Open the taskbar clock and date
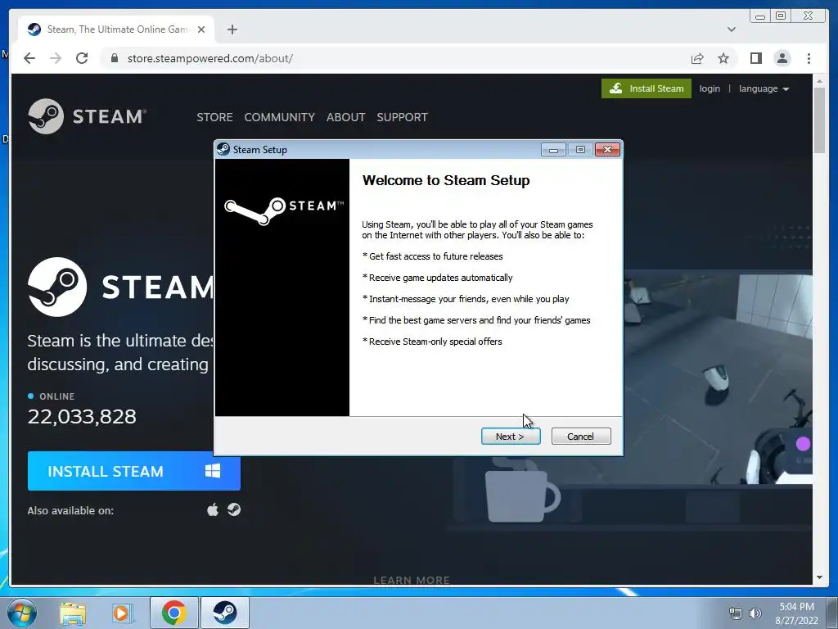 [796, 613]
